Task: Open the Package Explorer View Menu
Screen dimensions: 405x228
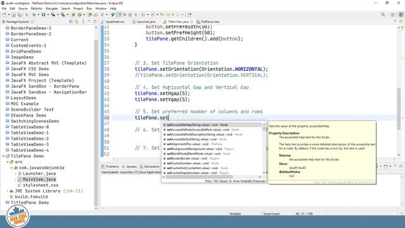Action: (x=83, y=22)
